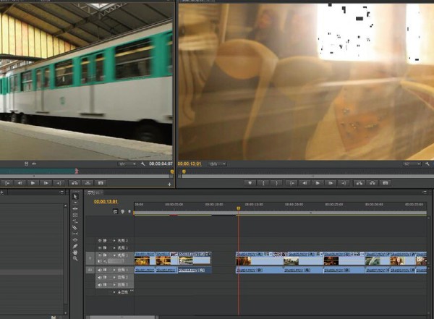Expand the top video track
Screen dimensions: 434x319
tap(114, 241)
